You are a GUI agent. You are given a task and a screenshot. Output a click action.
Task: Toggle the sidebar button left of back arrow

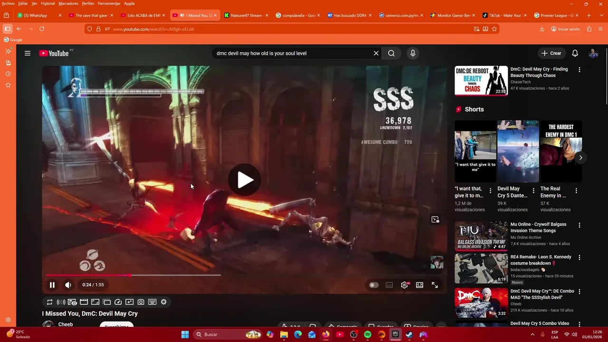[x=7, y=29]
